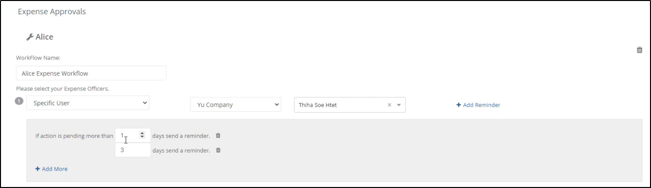Click the Add More link
The height and width of the screenshot is (188, 651).
tap(51, 169)
